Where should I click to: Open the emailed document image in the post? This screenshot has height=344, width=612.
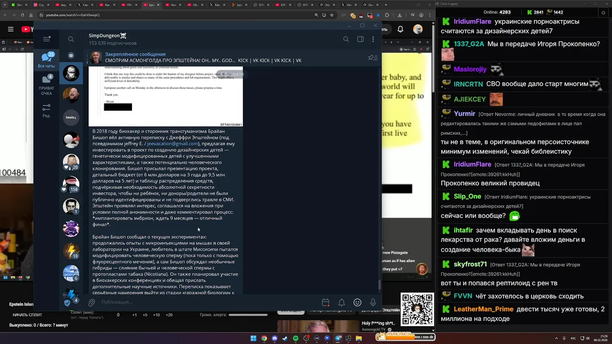166,97
